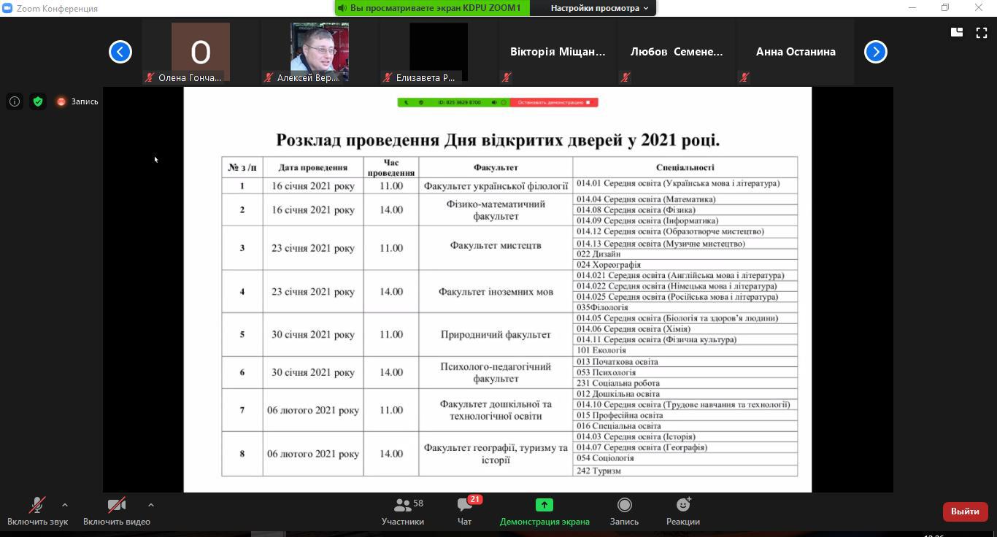Expand audio options arrow next to microphone
The image size is (997, 537).
click(65, 504)
